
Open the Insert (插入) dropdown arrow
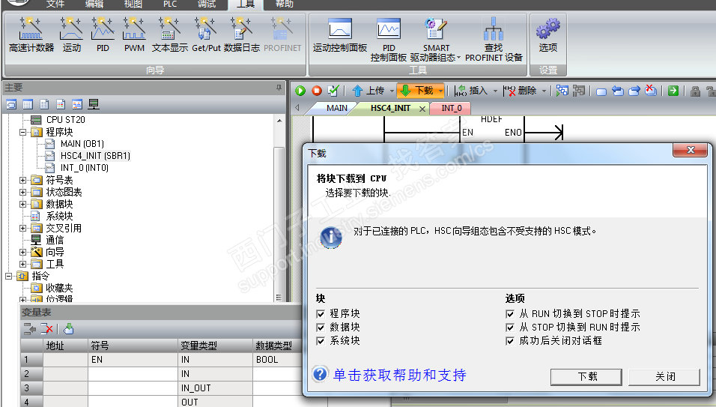pos(495,91)
